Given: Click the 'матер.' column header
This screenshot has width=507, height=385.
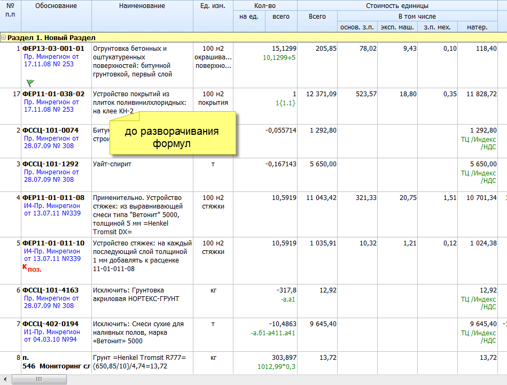Looking at the screenshot, I should [477, 27].
